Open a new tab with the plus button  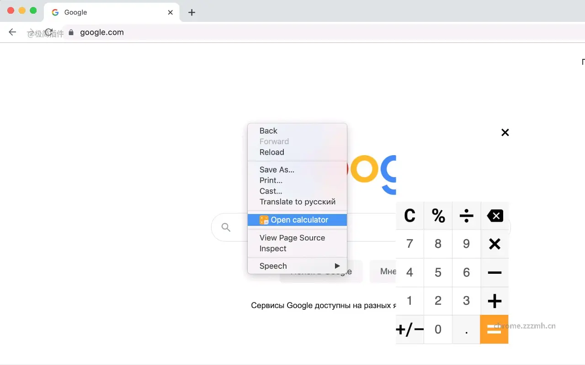click(x=191, y=12)
